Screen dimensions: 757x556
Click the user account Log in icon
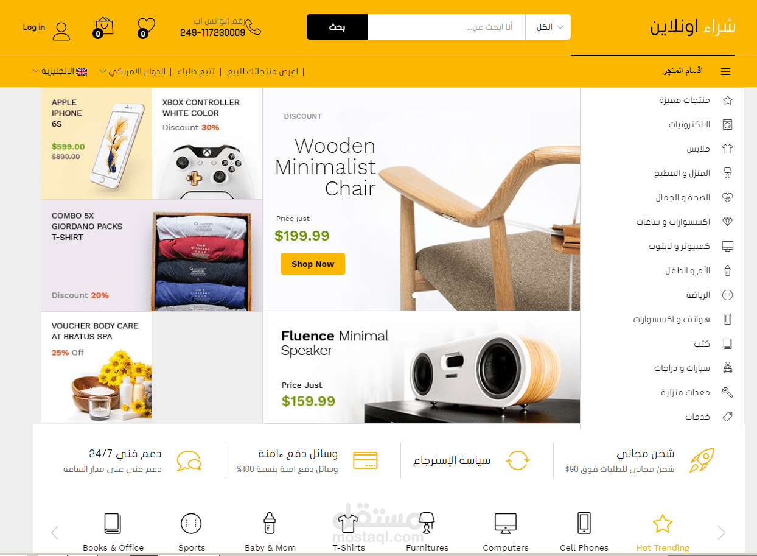(x=61, y=30)
